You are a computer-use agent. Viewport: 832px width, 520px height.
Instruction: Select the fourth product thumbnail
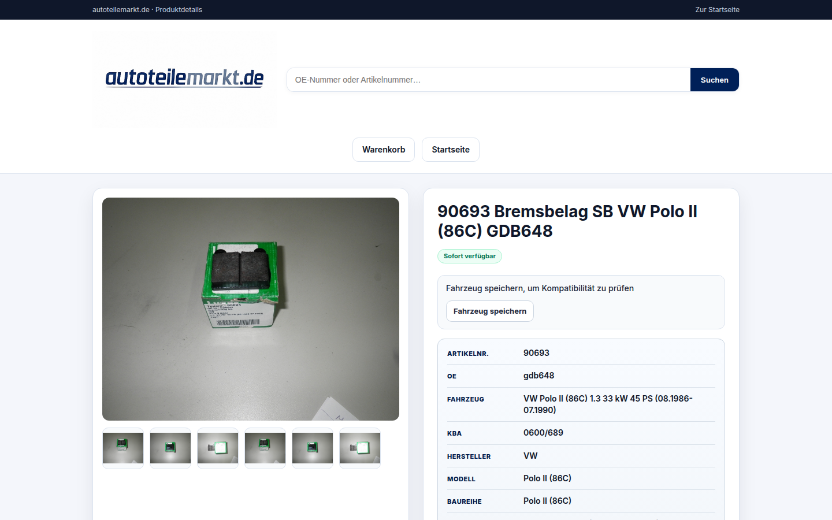pos(265,448)
